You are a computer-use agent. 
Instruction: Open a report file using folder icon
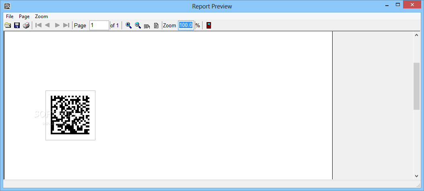(x=8, y=25)
